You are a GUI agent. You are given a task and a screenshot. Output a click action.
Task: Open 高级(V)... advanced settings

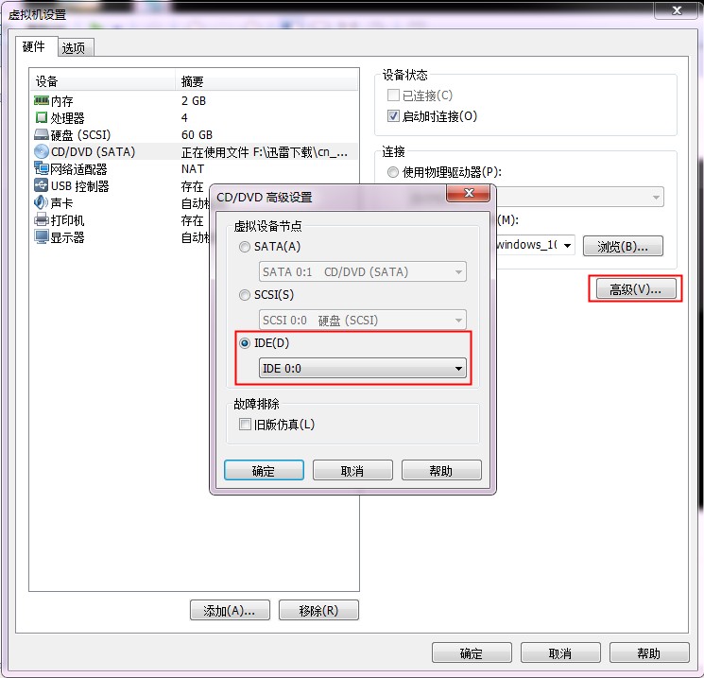(635, 289)
